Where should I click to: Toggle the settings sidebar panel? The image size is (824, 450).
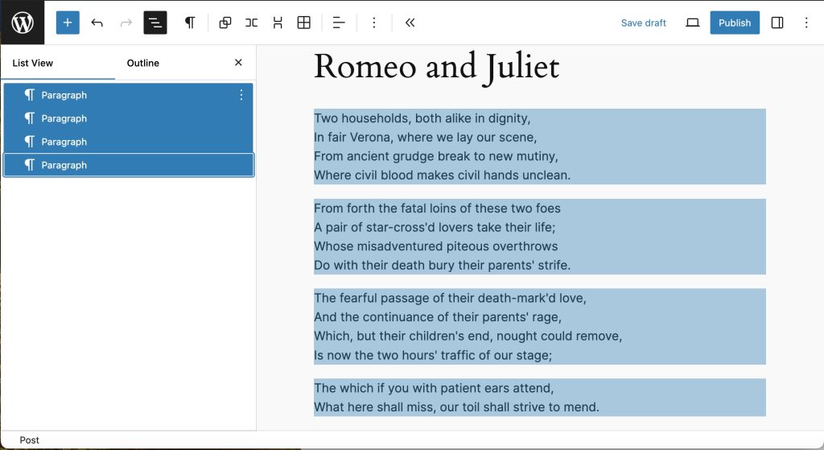[x=777, y=23]
